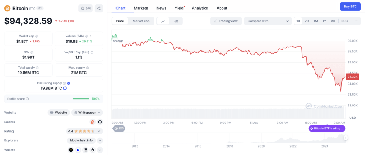This screenshot has height=155, width=365.
Task: Switch to the Chart tab
Action: pos(120,8)
